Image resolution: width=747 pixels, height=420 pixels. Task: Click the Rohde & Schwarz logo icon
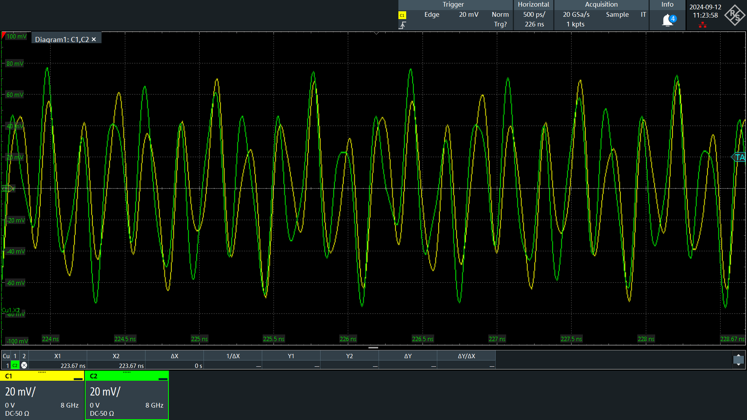(x=734, y=15)
